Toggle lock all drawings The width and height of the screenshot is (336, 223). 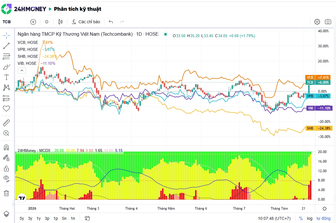coord(6,168)
